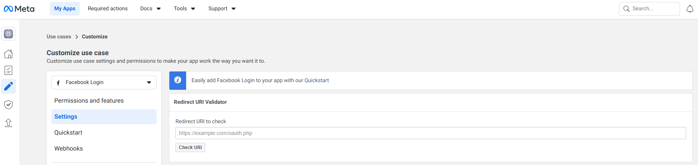Go back to Use cases breadcrumb
Image resolution: width=698 pixels, height=165 pixels.
59,36
